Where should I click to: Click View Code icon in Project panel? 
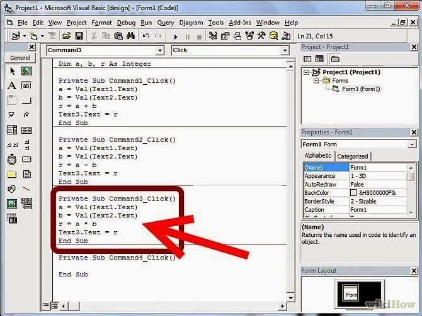307,59
